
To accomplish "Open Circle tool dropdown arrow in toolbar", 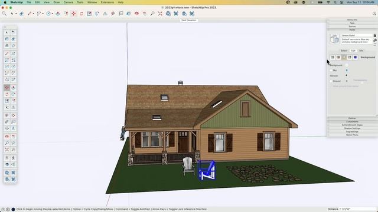I will click(53, 14).
